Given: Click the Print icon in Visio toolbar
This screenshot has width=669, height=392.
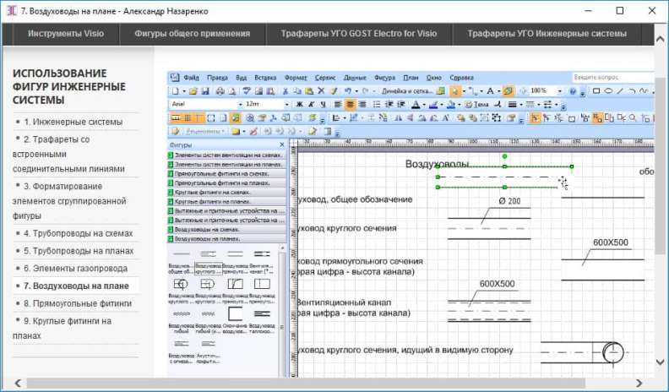Looking at the screenshot, I should pyautogui.click(x=220, y=91).
